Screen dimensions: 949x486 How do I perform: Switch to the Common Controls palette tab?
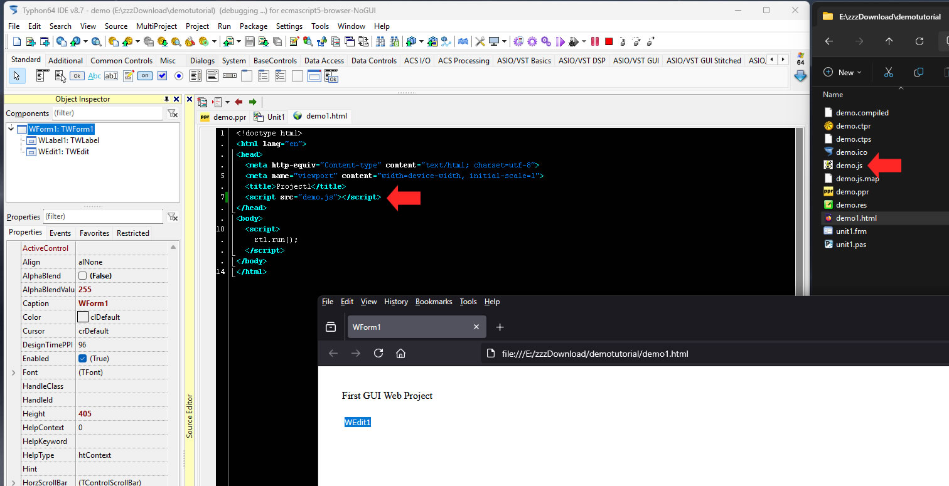pos(121,61)
